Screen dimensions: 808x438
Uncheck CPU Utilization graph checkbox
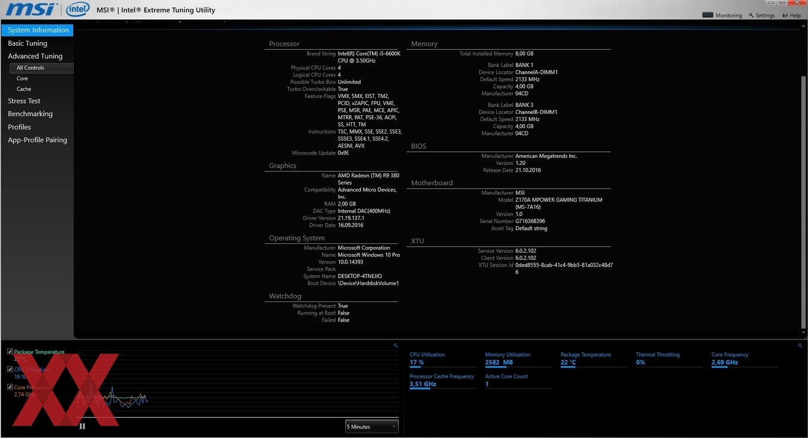coord(10,369)
